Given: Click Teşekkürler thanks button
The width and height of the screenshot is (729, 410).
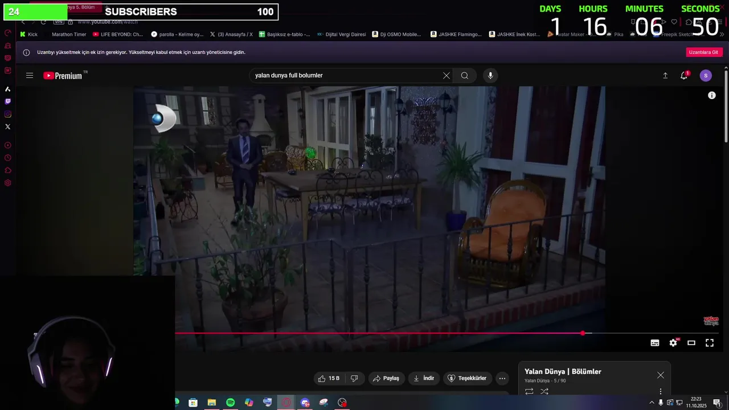Looking at the screenshot, I should pos(468,378).
